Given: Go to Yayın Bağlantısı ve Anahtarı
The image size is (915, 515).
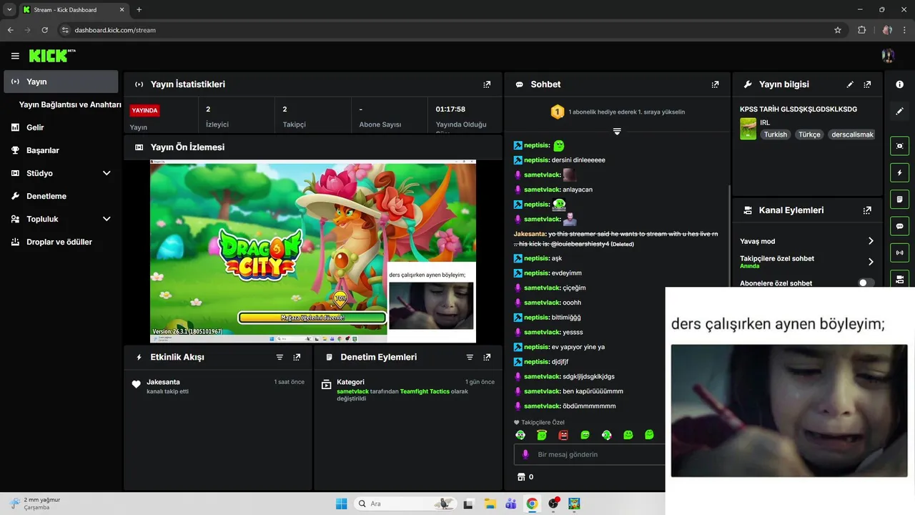Looking at the screenshot, I should click(70, 104).
